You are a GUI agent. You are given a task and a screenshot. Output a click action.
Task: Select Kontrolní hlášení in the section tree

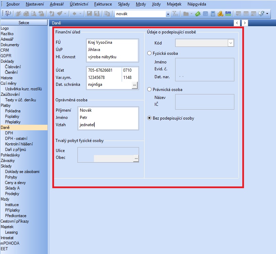click(x=19, y=144)
